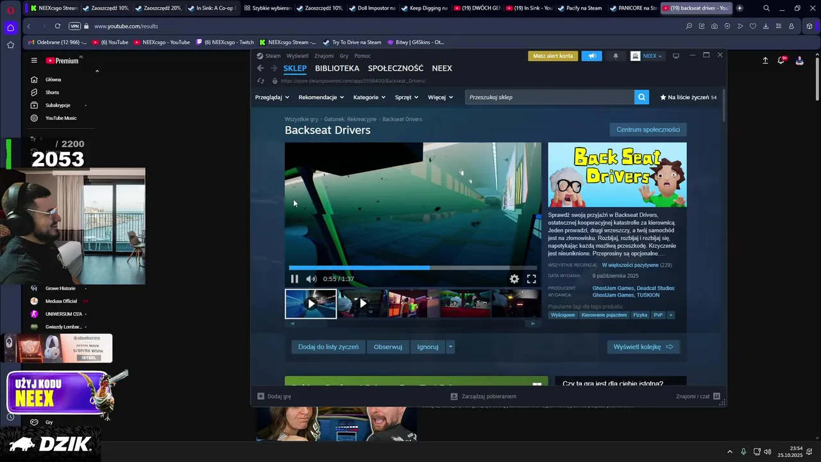
Task: Mute the Steam trailer volume icon
Action: pos(311,279)
